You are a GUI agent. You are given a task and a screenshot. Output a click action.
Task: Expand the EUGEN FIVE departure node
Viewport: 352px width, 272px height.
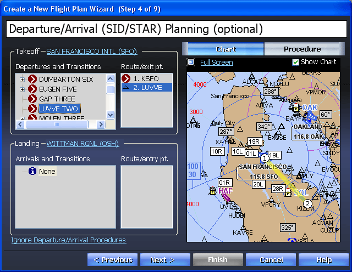coord(22,89)
